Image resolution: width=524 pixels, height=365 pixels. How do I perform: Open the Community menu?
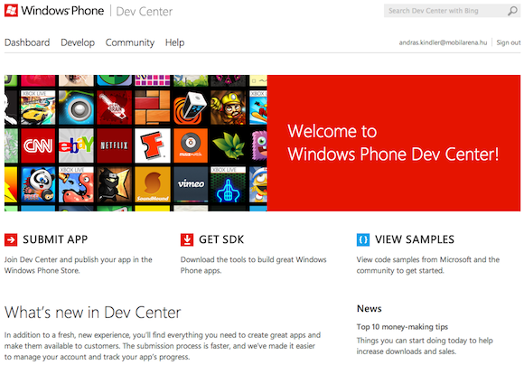point(130,42)
